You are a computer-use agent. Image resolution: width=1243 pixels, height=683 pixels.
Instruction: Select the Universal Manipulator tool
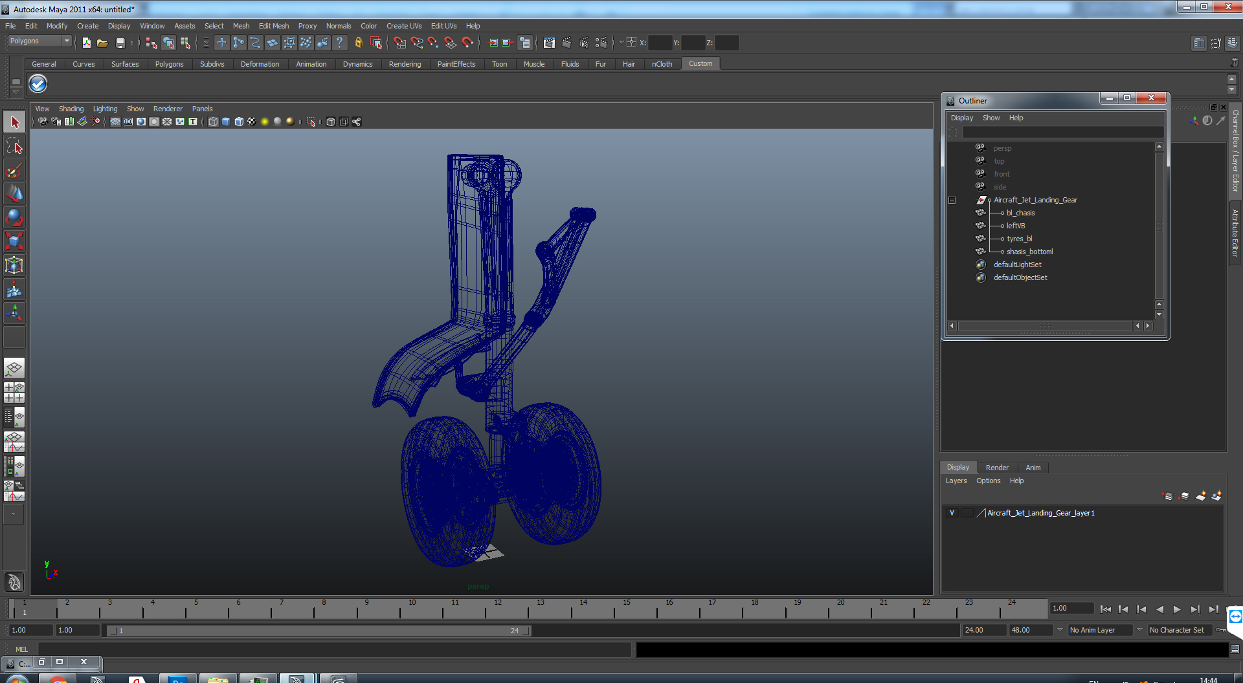(x=14, y=265)
